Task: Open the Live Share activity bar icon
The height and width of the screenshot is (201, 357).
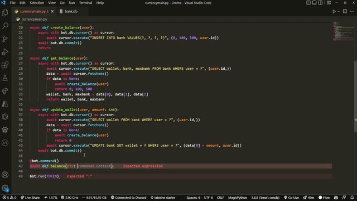Action: tap(5, 91)
